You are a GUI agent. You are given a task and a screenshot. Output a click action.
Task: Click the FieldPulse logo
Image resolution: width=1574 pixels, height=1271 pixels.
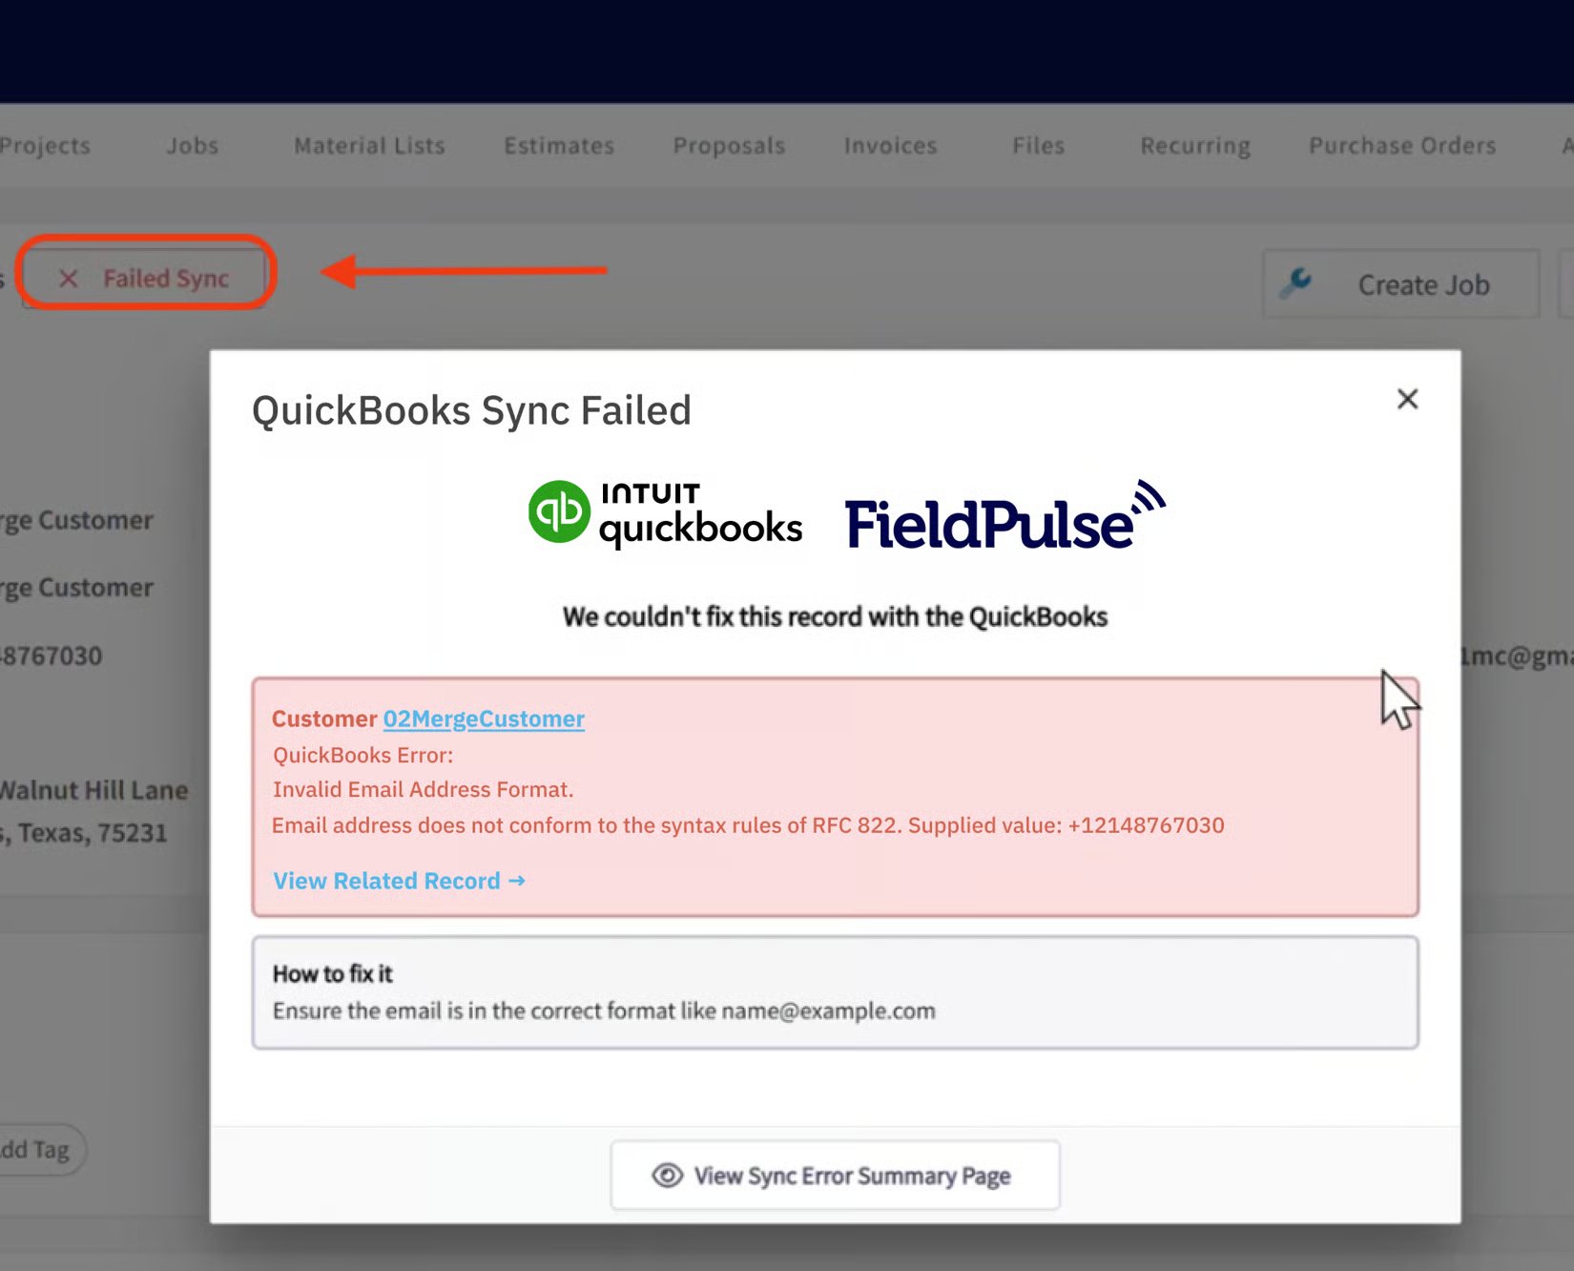coord(1005,515)
